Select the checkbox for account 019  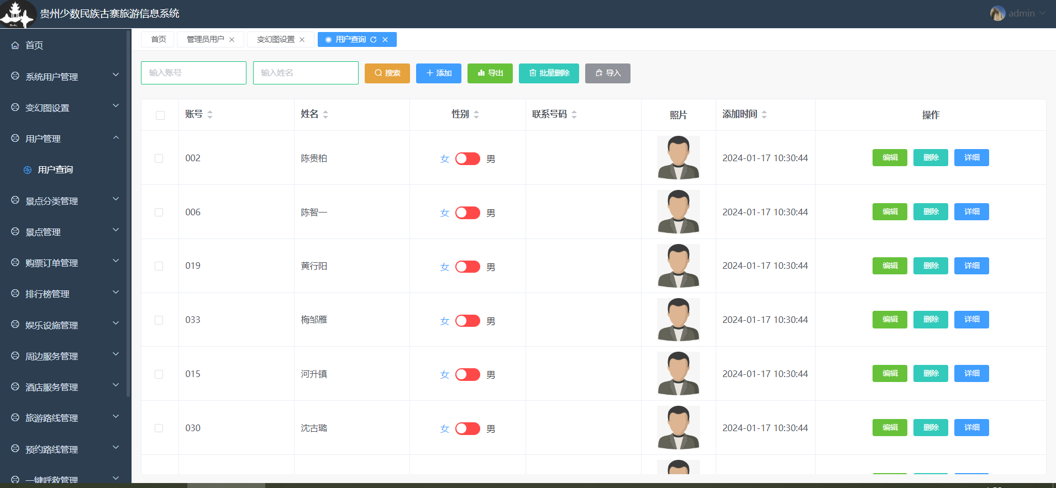click(x=159, y=266)
